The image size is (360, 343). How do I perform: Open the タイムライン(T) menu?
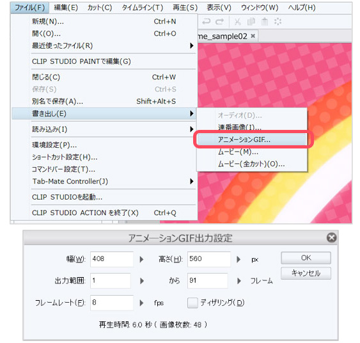pyautogui.click(x=143, y=8)
